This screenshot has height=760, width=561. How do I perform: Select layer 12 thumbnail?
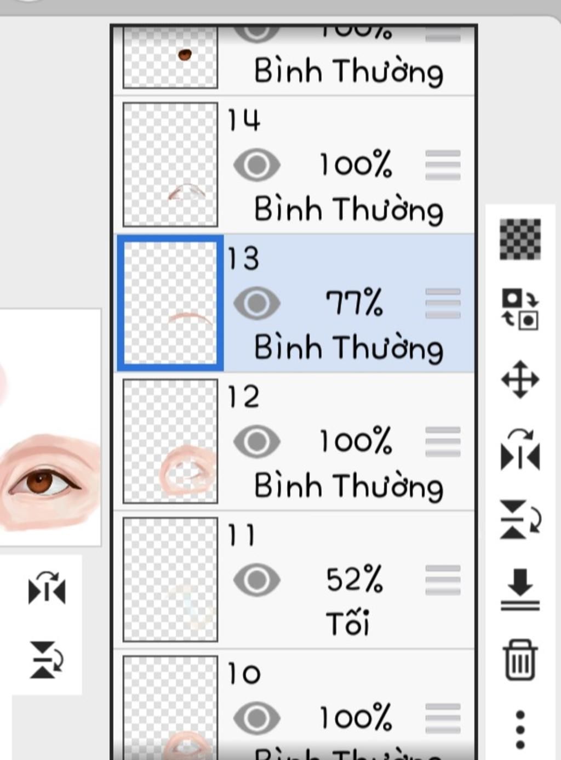(x=170, y=441)
